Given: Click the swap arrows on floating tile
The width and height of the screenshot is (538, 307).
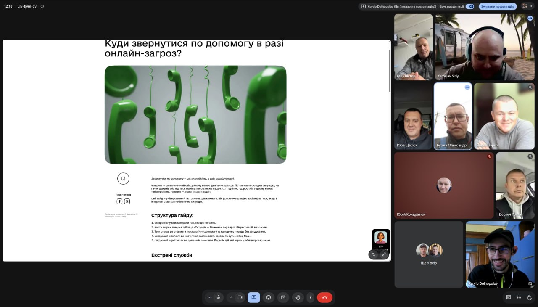Looking at the screenshot, I should click(374, 254).
